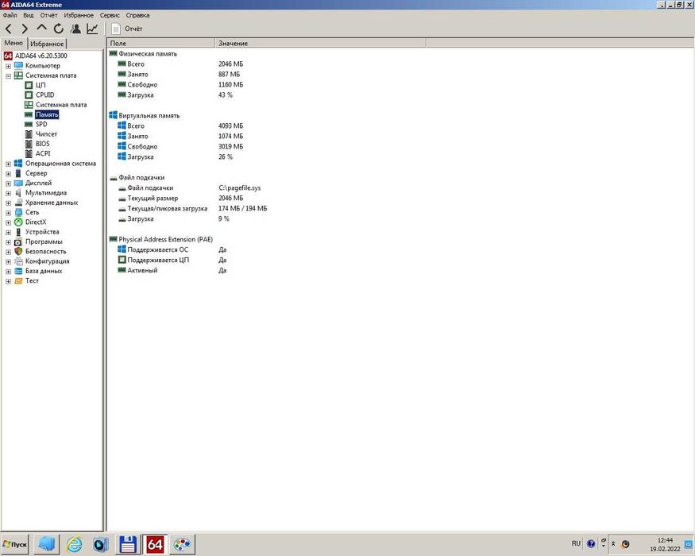Expand the DirectX tree node
This screenshot has height=556, width=695.
(x=8, y=222)
